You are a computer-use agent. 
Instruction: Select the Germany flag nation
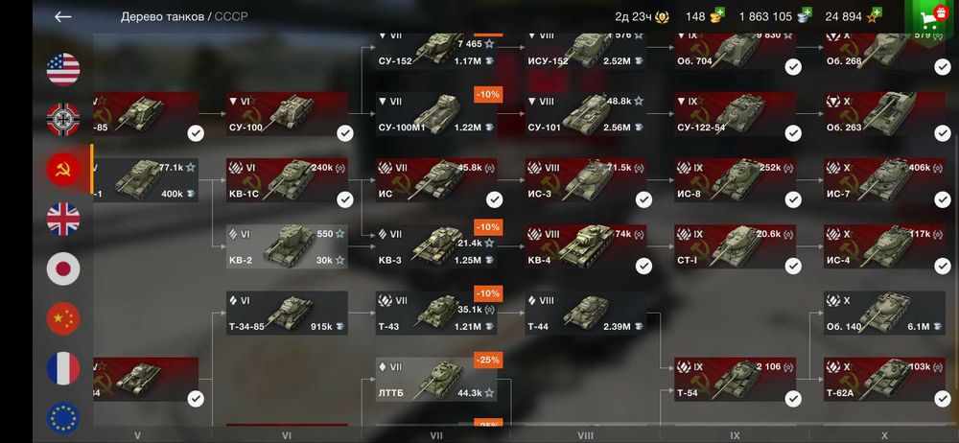[x=63, y=119]
